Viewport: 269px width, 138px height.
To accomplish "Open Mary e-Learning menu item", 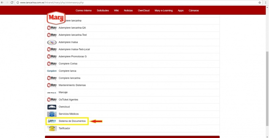I will (x=163, y=10).
